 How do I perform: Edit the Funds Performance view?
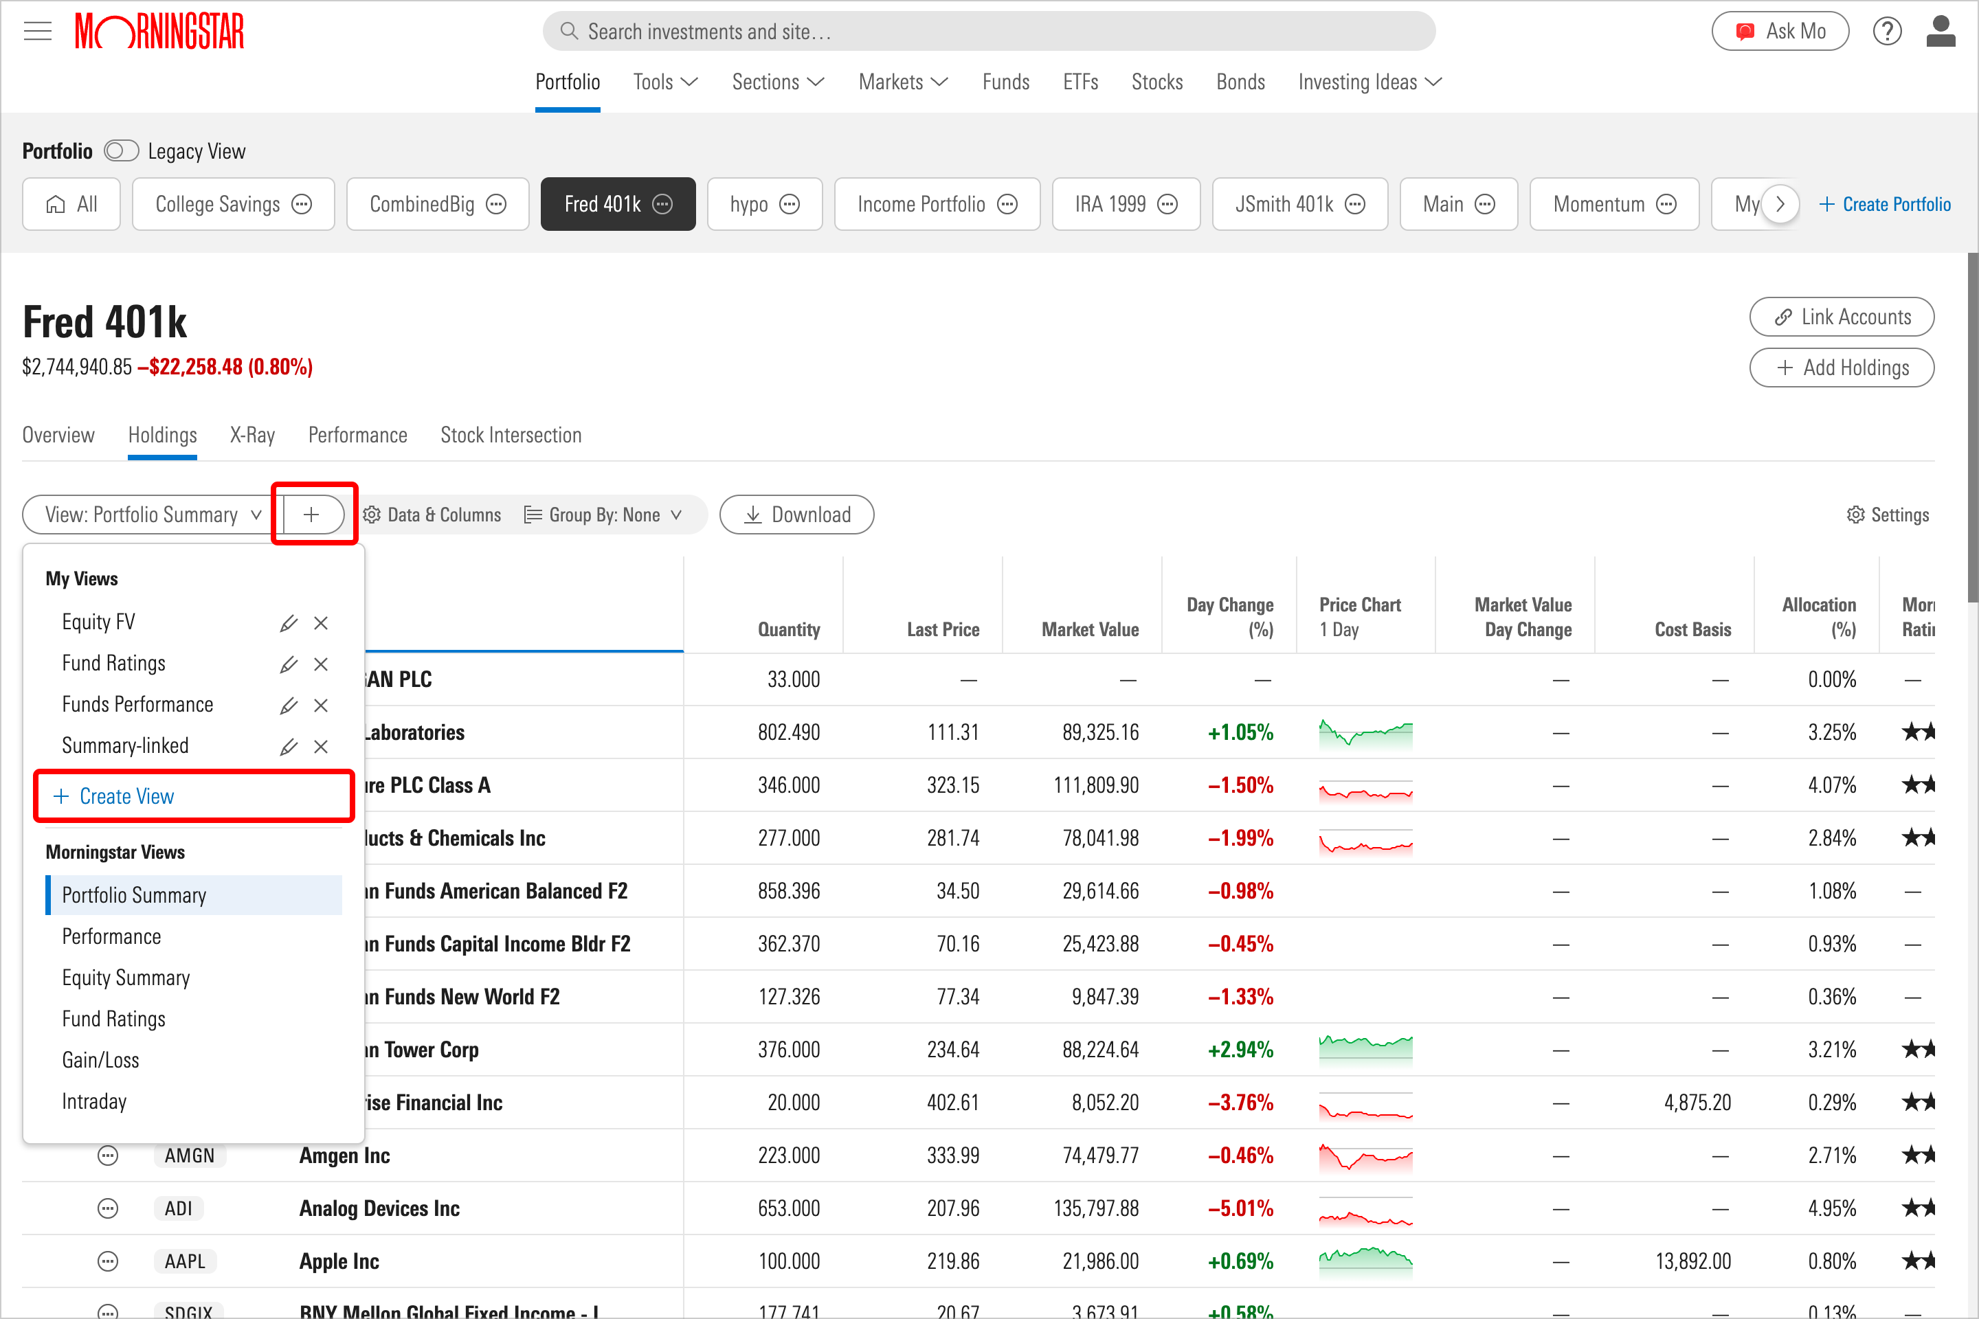[x=289, y=706]
